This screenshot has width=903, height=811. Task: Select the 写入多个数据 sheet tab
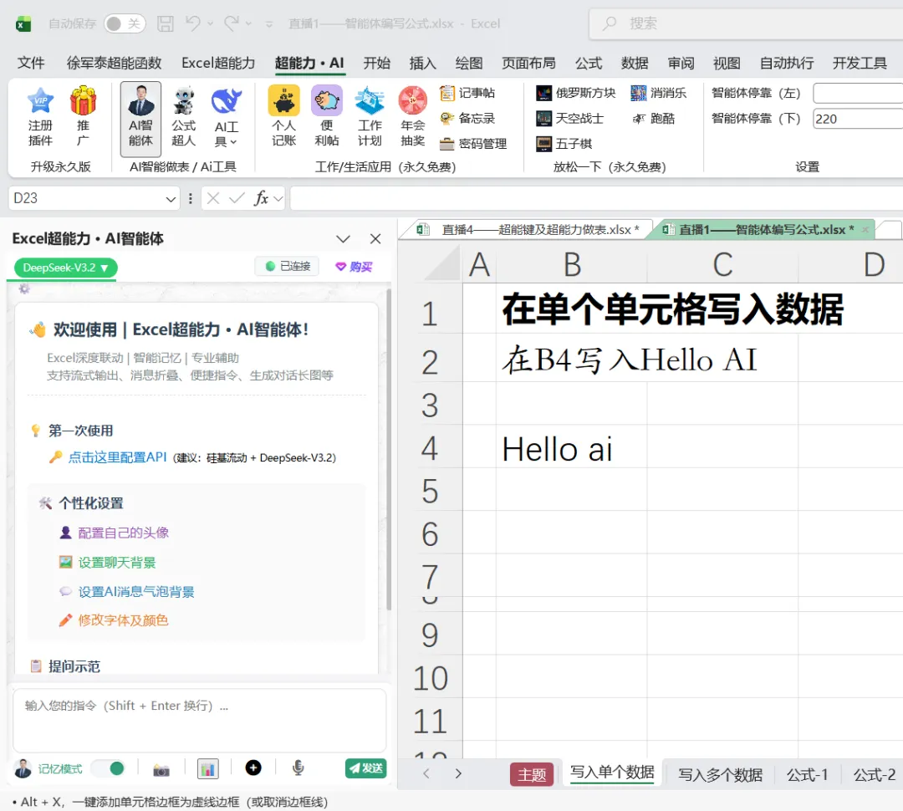point(720,775)
